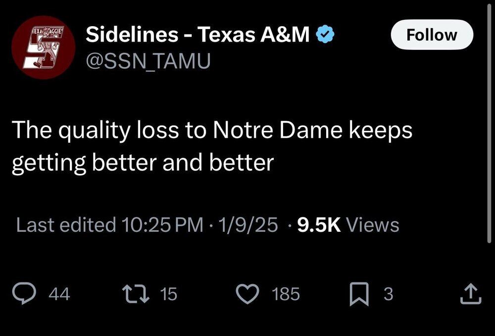Open the share upload arrow icon
Image resolution: width=495 pixels, height=336 pixels.
pos(471,294)
